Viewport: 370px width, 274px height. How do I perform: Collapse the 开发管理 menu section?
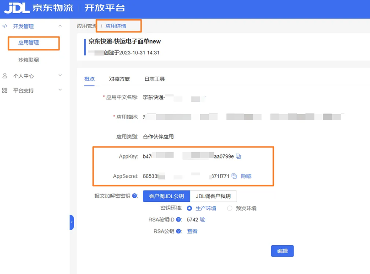[60, 26]
